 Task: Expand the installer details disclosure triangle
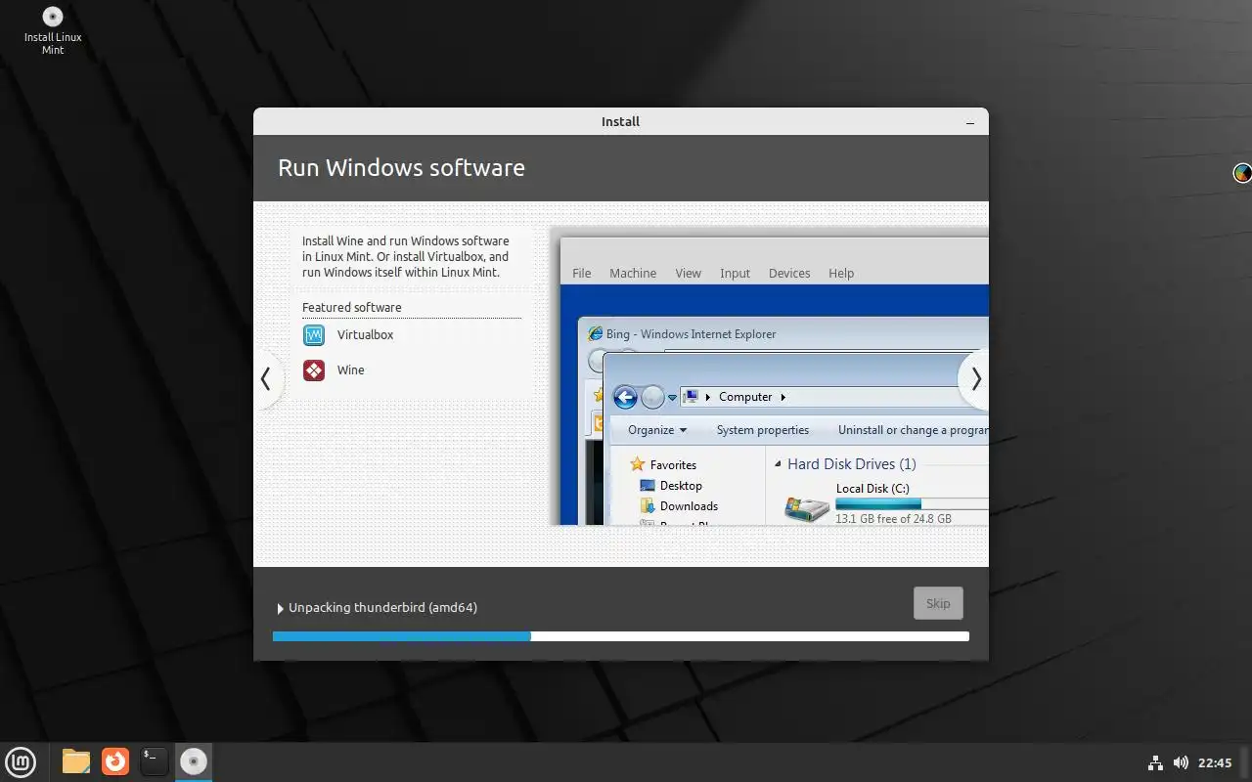tap(280, 608)
